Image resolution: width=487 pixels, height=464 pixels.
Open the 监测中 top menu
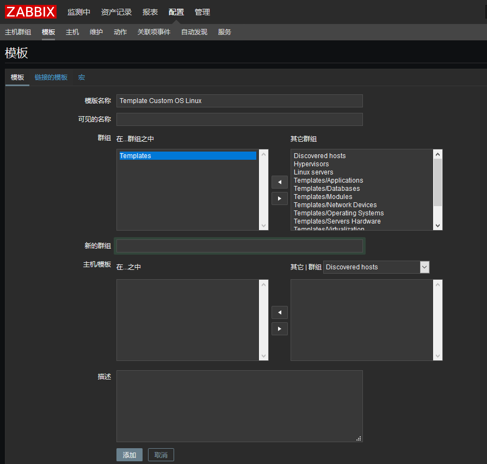click(79, 12)
